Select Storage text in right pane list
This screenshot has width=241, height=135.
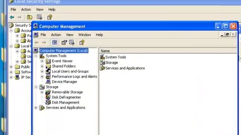(111, 63)
